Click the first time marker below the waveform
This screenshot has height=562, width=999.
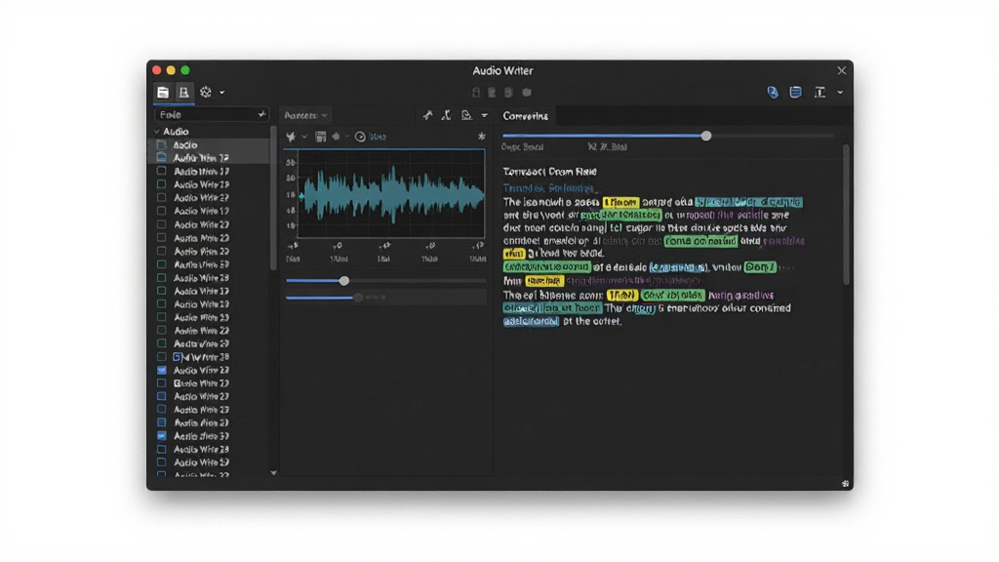(x=293, y=252)
